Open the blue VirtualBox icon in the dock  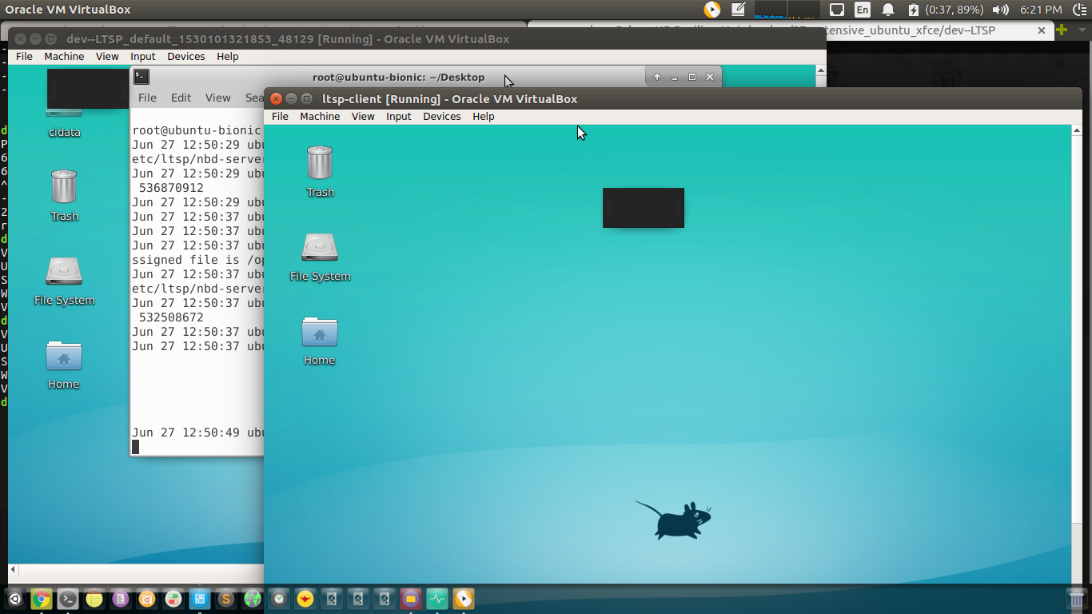[200, 599]
